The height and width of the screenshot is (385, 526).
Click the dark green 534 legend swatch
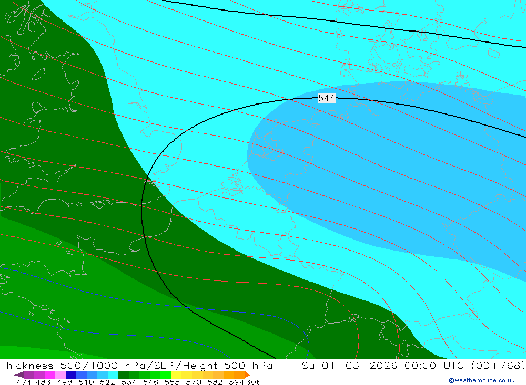click(124, 374)
